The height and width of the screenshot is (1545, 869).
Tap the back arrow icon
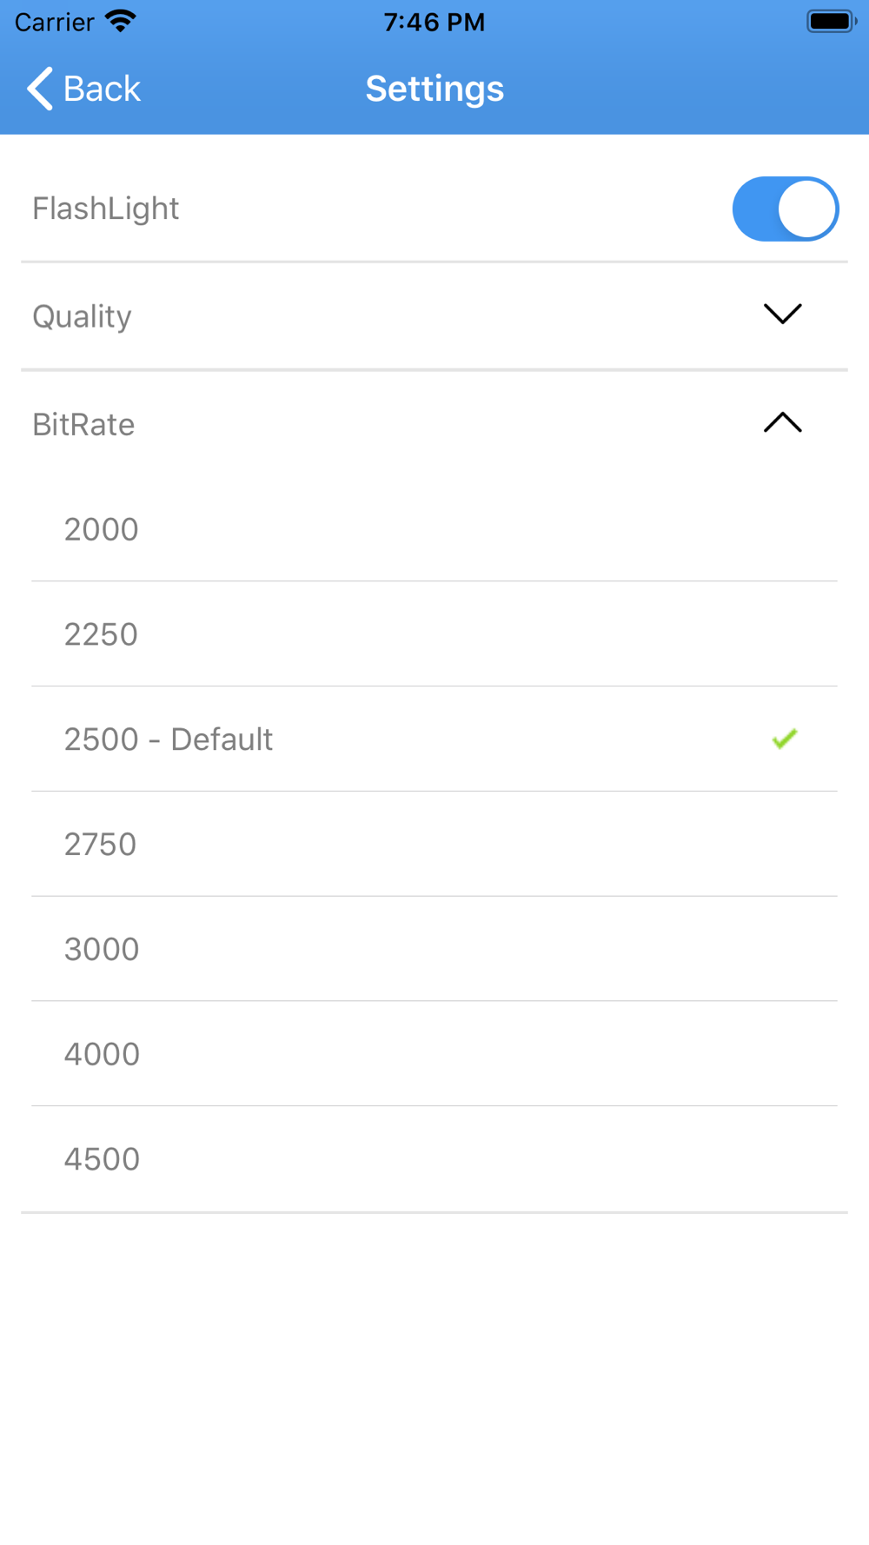point(40,89)
